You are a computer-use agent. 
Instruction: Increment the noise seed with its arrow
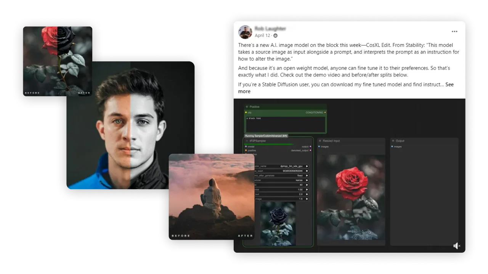[x=307, y=171]
